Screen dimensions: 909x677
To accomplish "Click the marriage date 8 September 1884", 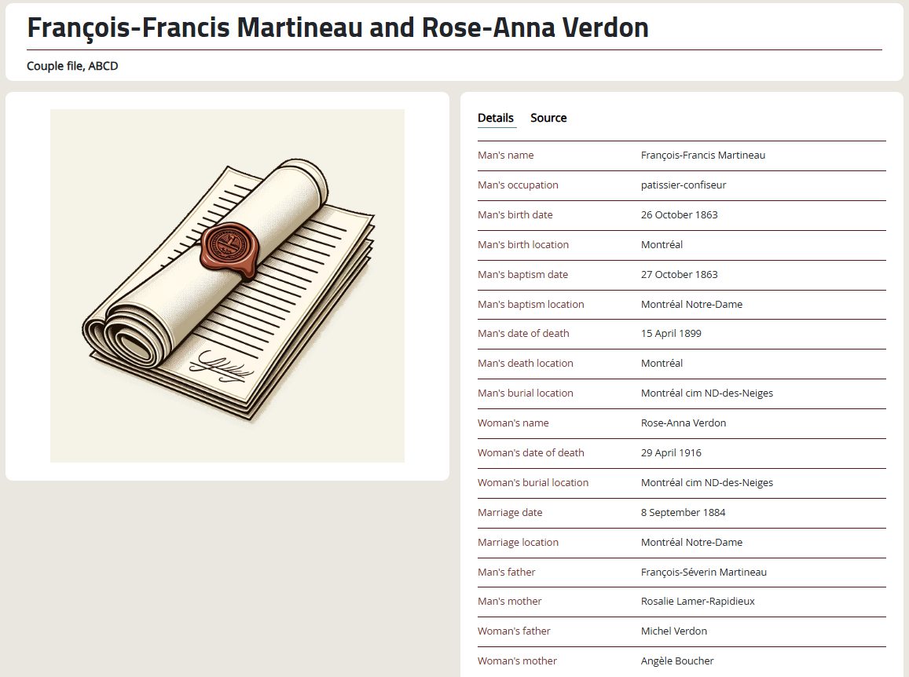I will tap(684, 513).
